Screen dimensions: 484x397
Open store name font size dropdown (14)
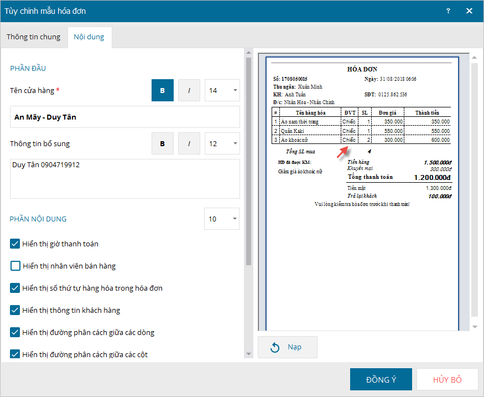(x=222, y=90)
